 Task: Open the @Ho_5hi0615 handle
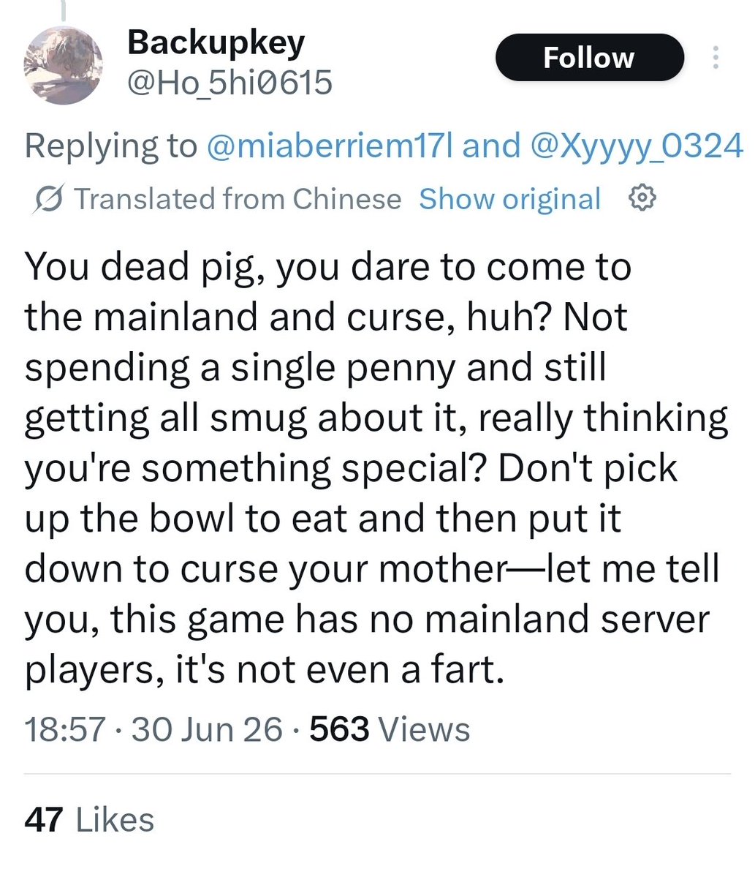click(x=229, y=82)
